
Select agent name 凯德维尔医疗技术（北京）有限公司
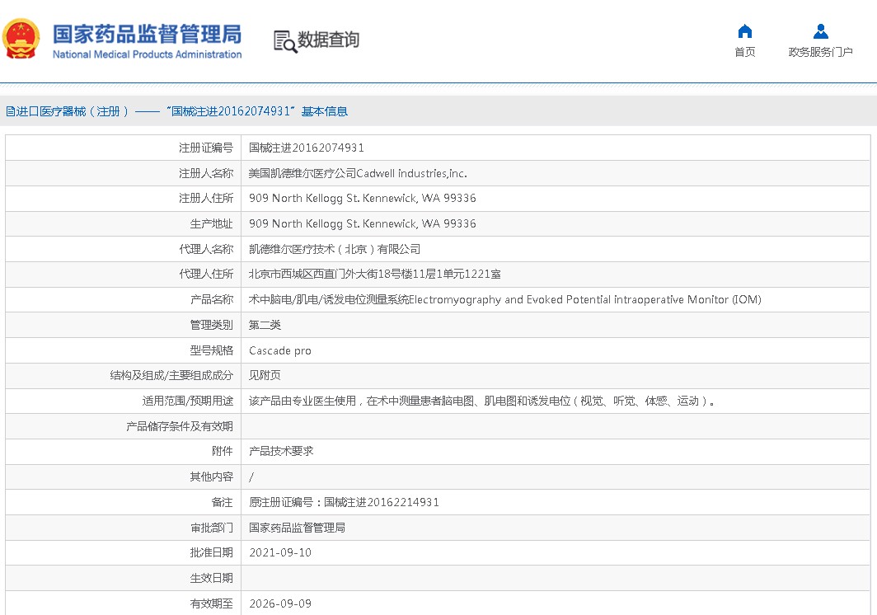[335, 249]
